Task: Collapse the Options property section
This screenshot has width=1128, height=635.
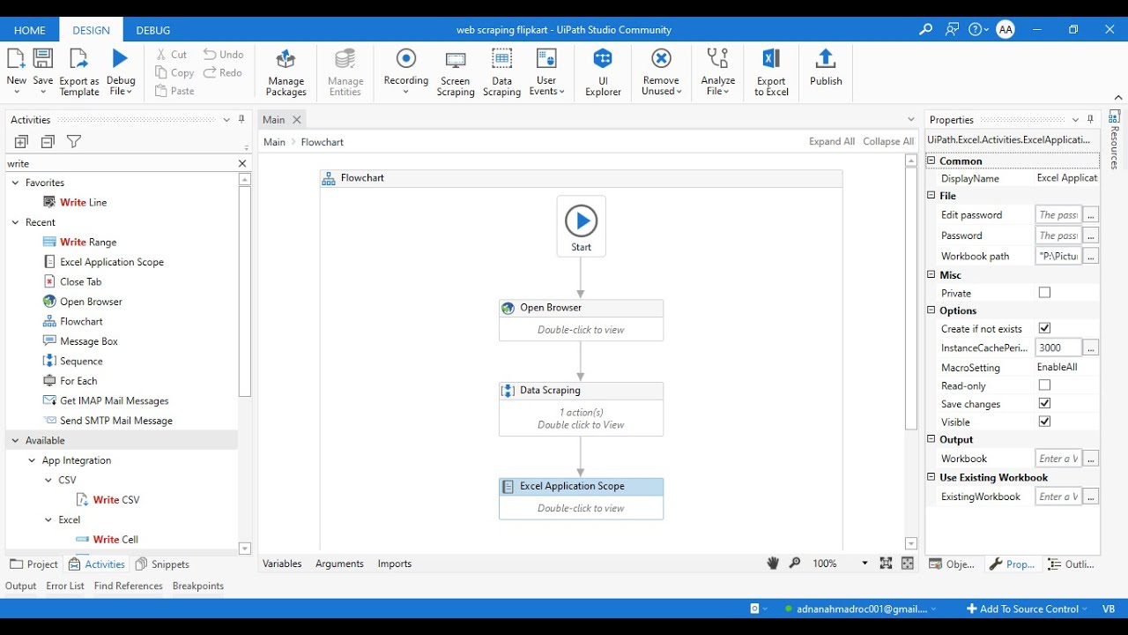Action: tap(931, 310)
